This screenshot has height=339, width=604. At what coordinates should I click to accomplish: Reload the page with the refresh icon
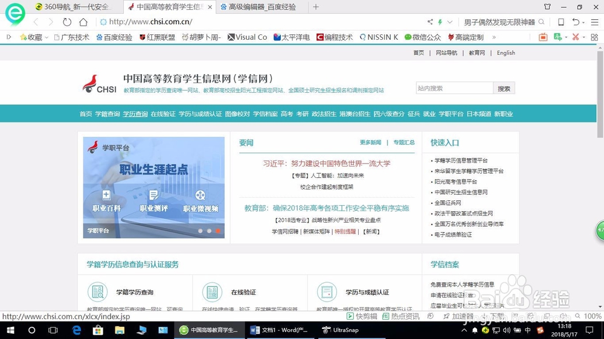(67, 22)
